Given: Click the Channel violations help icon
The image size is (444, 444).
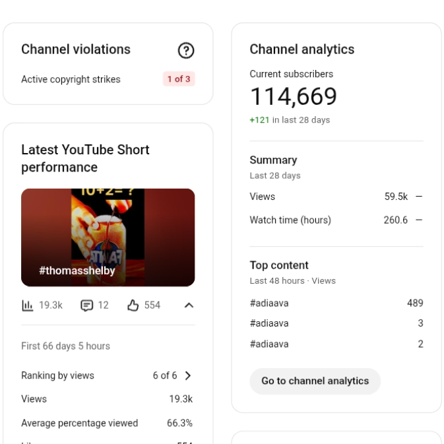Looking at the screenshot, I should coord(185,50).
